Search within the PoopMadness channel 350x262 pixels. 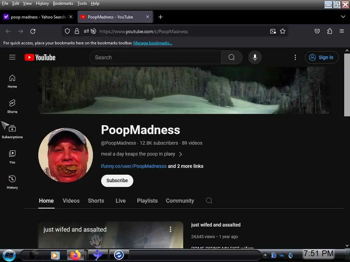coord(209,201)
